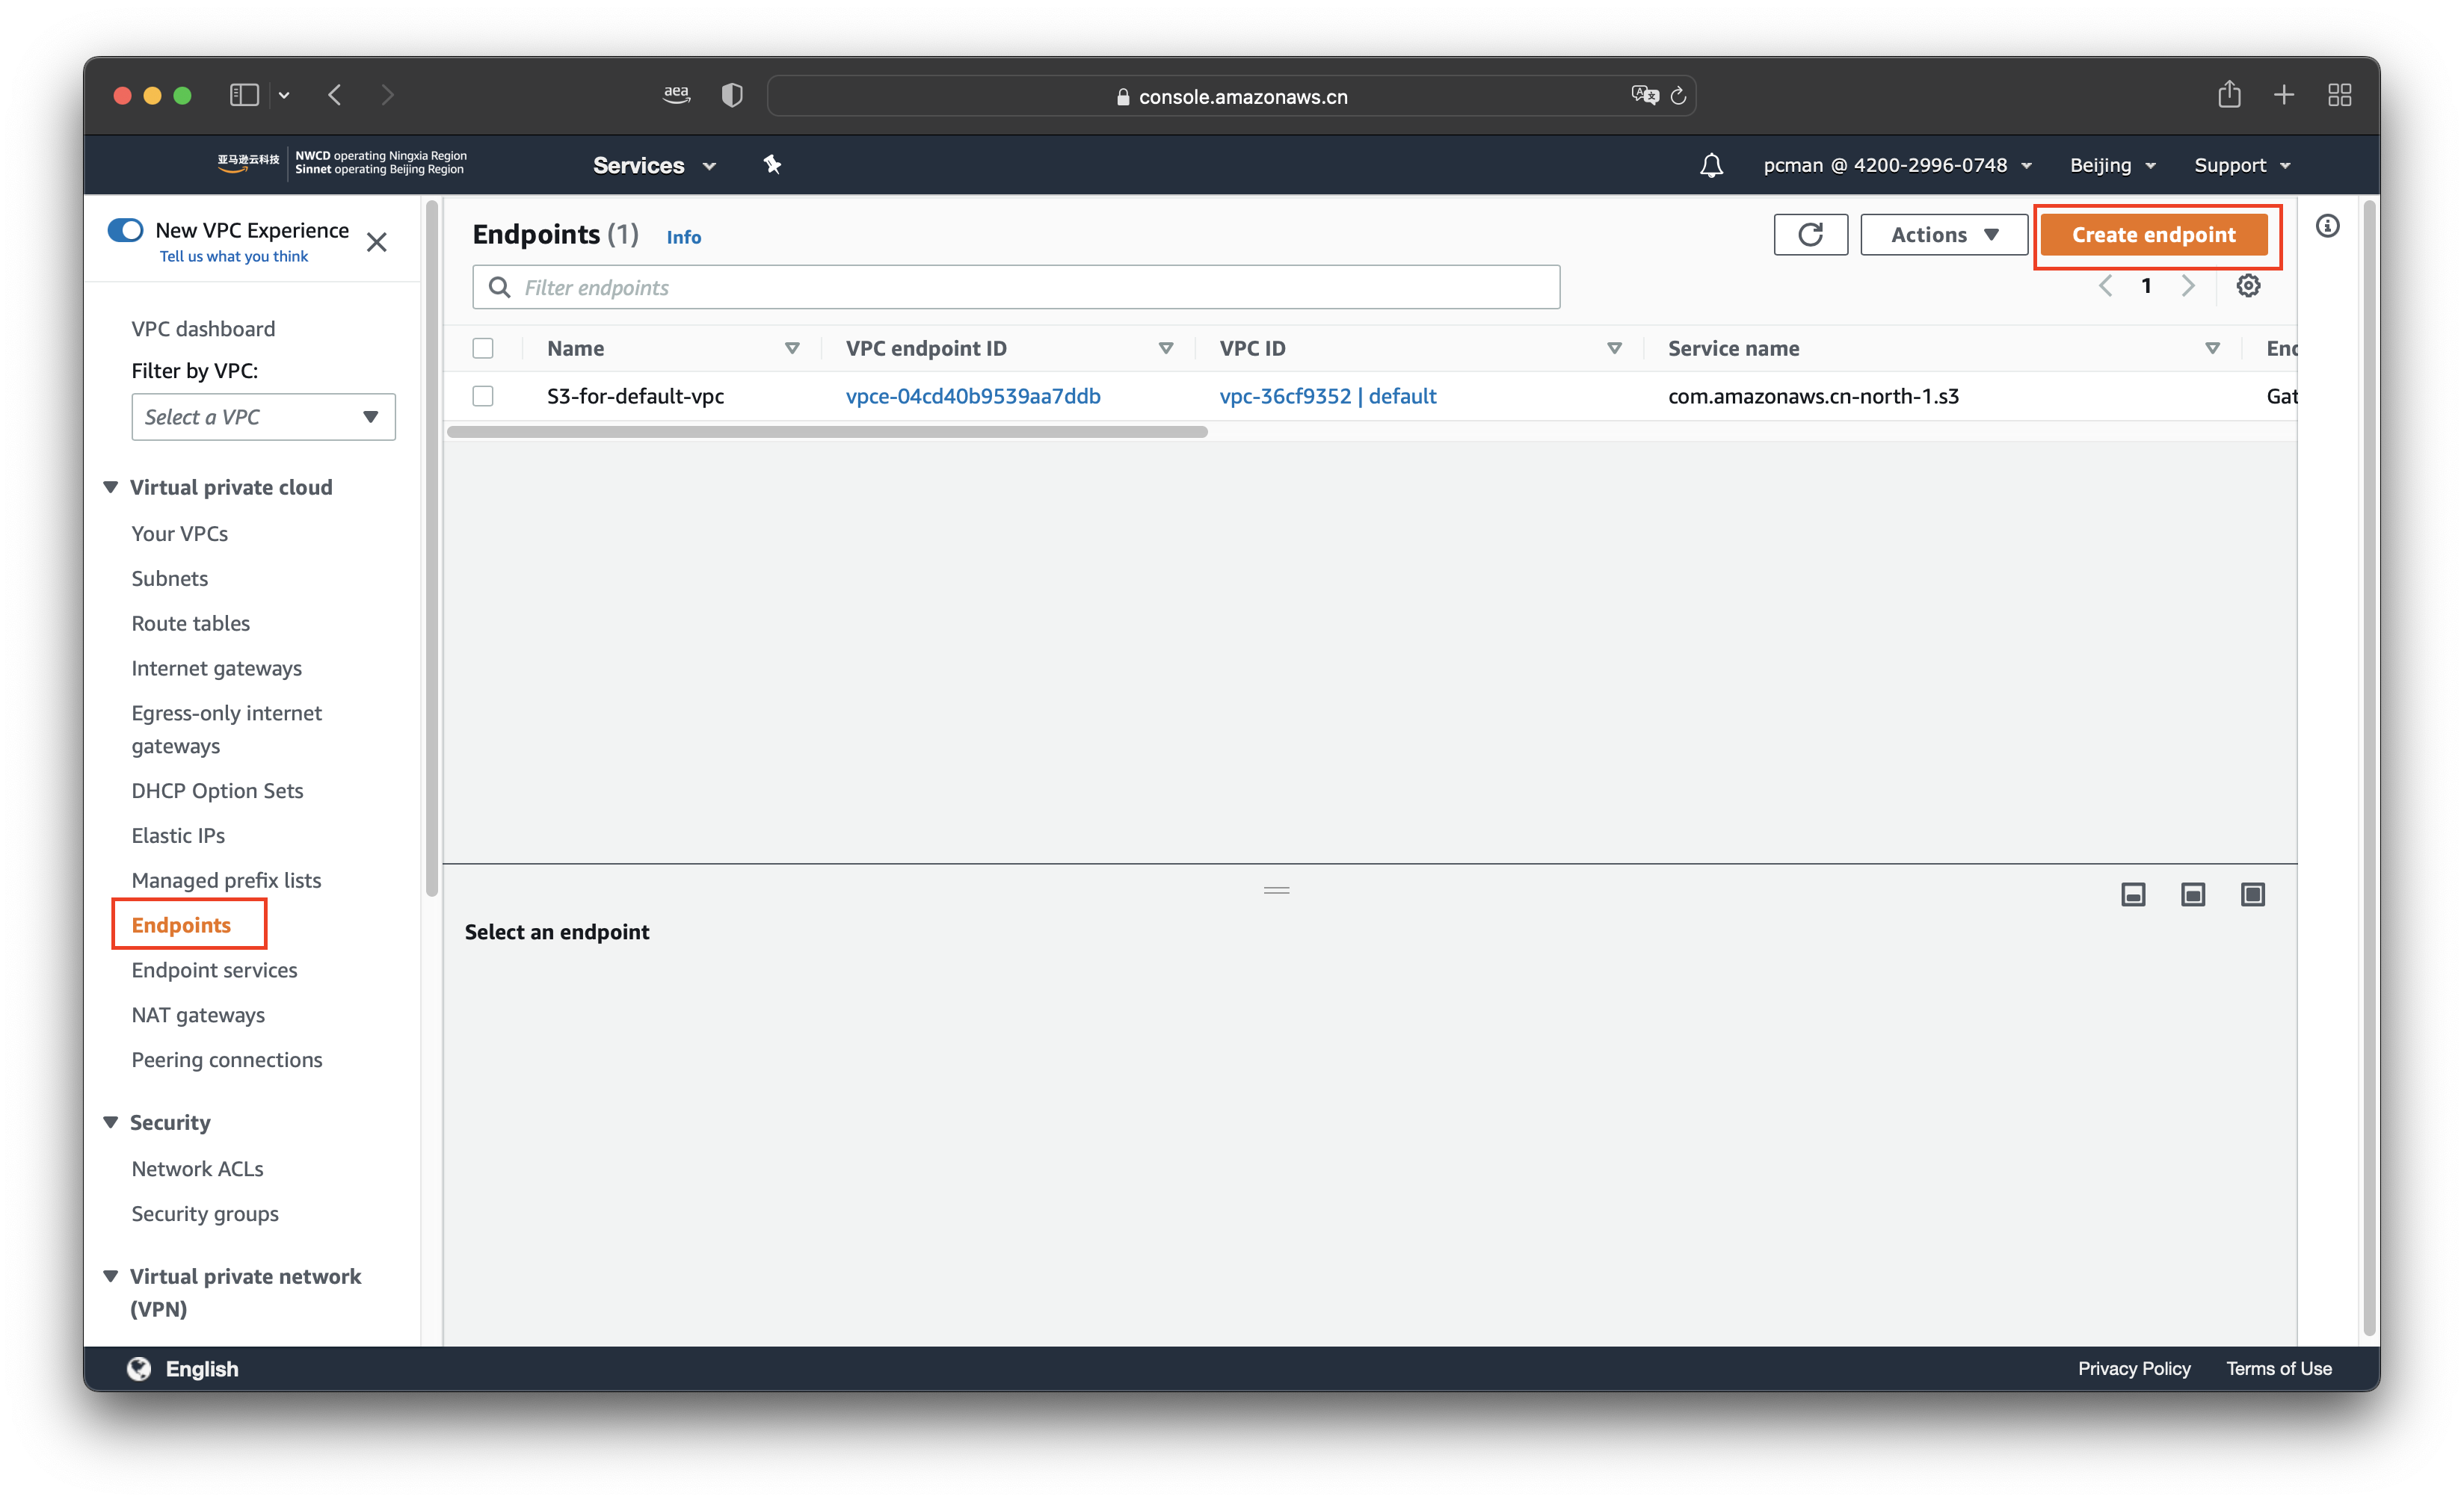
Task: Go to Route tables
Action: (191, 623)
